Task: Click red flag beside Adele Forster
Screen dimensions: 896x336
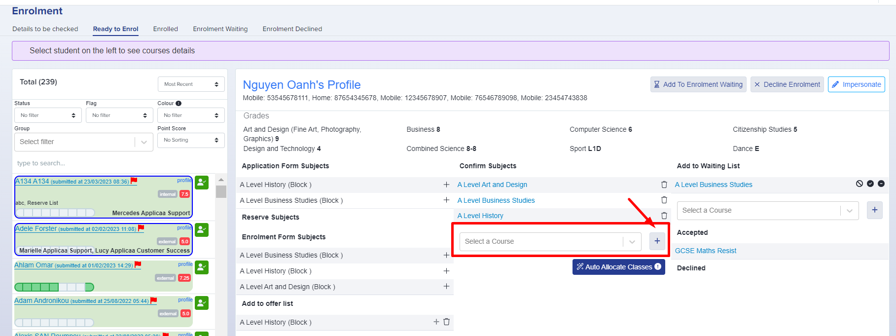Action: point(141,228)
